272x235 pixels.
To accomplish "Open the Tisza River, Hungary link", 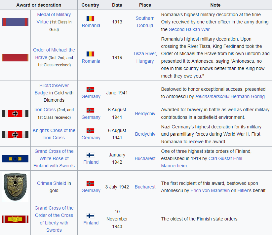I will point(145,57).
